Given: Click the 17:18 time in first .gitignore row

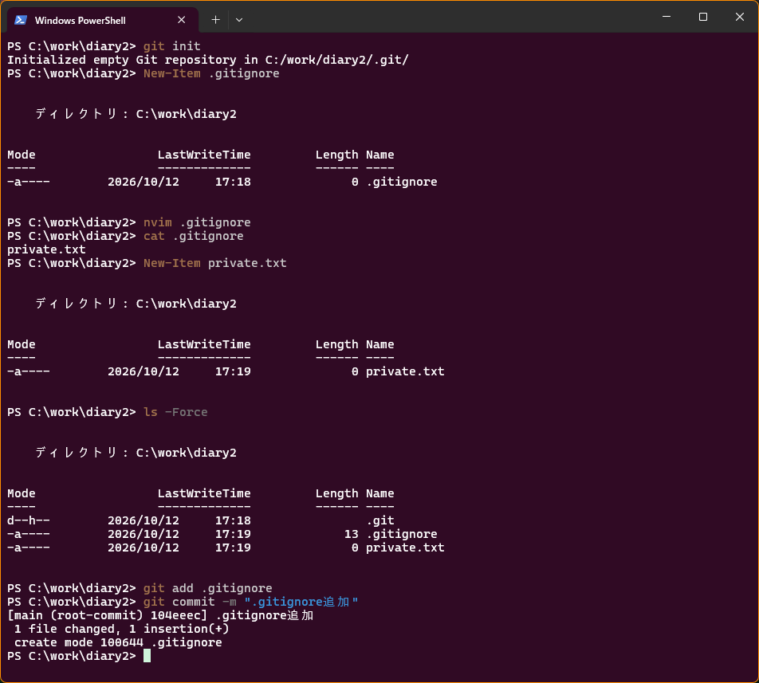Looking at the screenshot, I should (233, 182).
